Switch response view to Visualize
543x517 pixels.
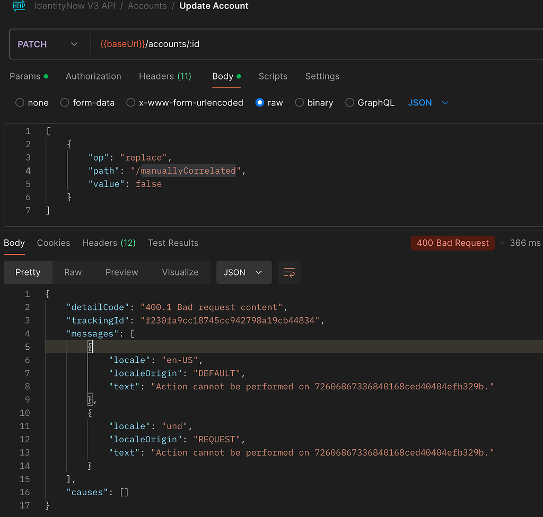pyautogui.click(x=180, y=272)
